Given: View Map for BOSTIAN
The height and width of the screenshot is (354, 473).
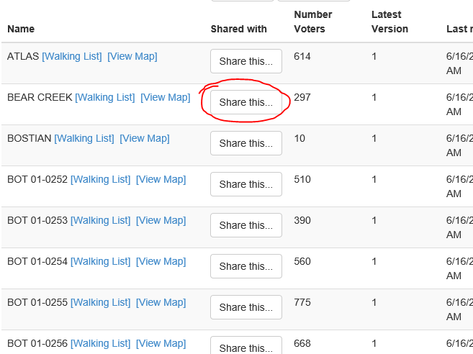Looking at the screenshot, I should 144,138.
